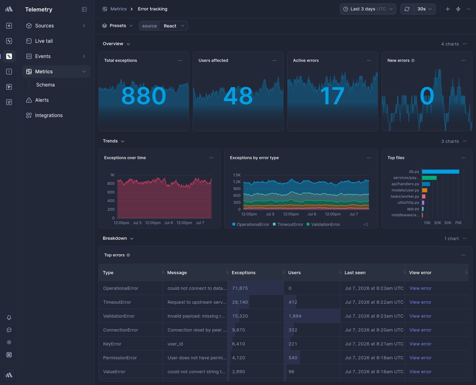Collapse the Breakdown section
This screenshot has width=476, height=385.
118,238
